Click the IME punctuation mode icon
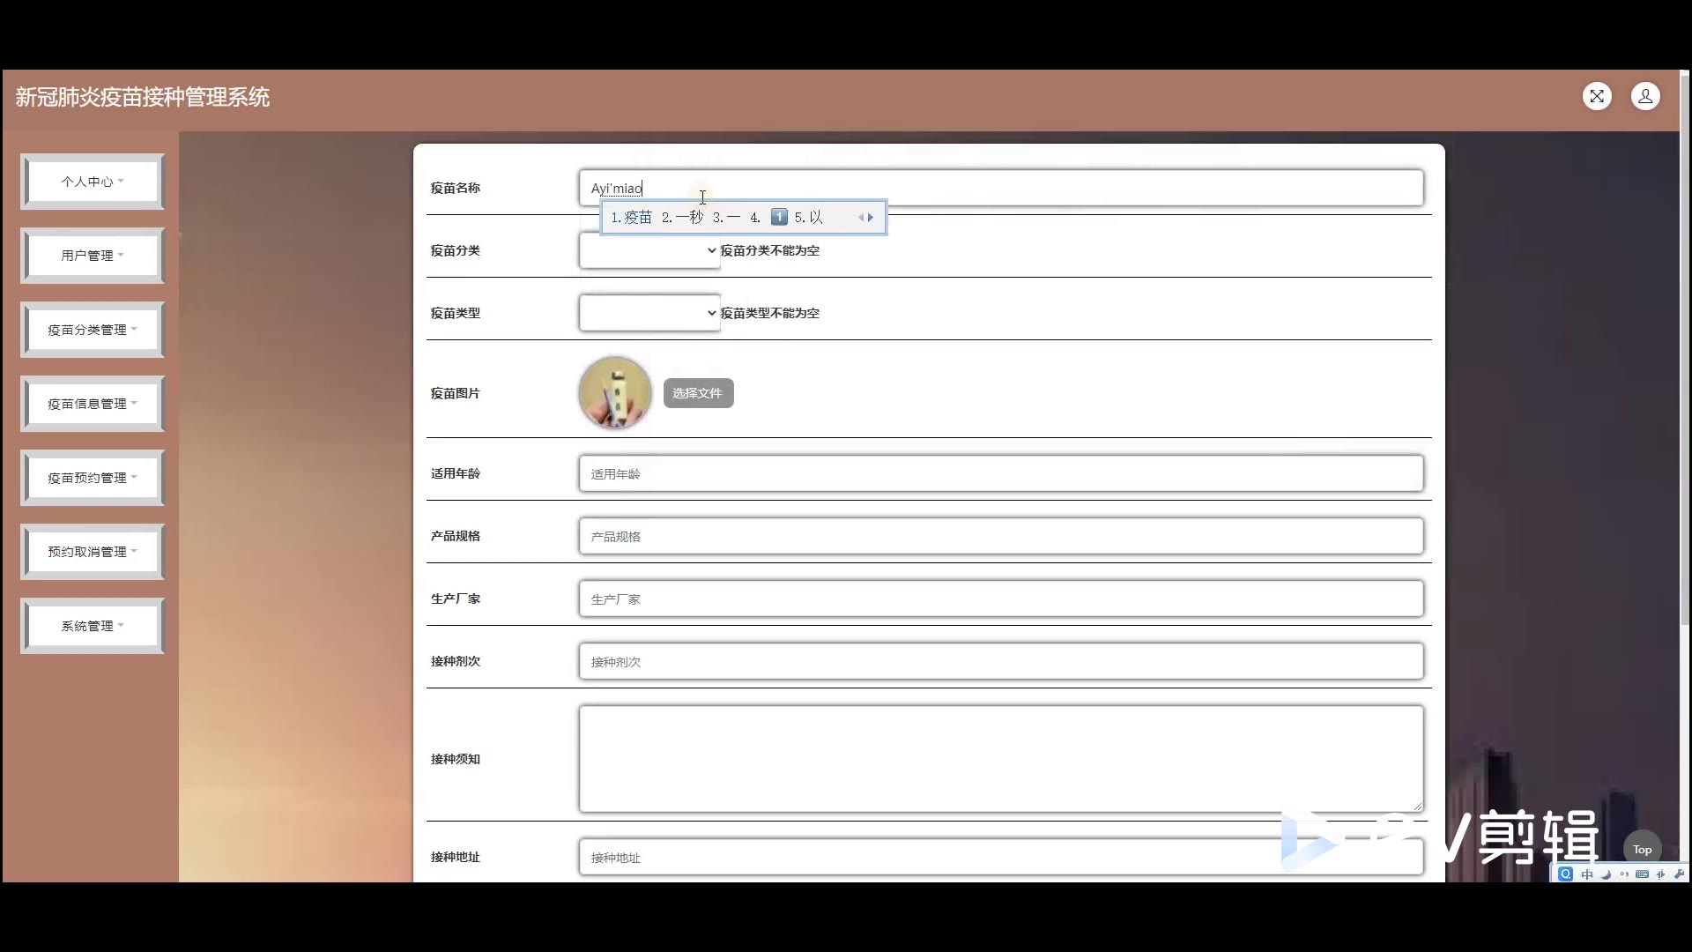 [1624, 874]
